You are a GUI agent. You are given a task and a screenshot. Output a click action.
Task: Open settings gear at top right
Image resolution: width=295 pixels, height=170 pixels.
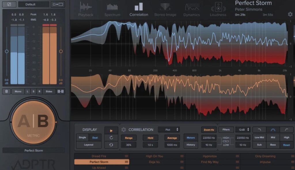point(290,14)
